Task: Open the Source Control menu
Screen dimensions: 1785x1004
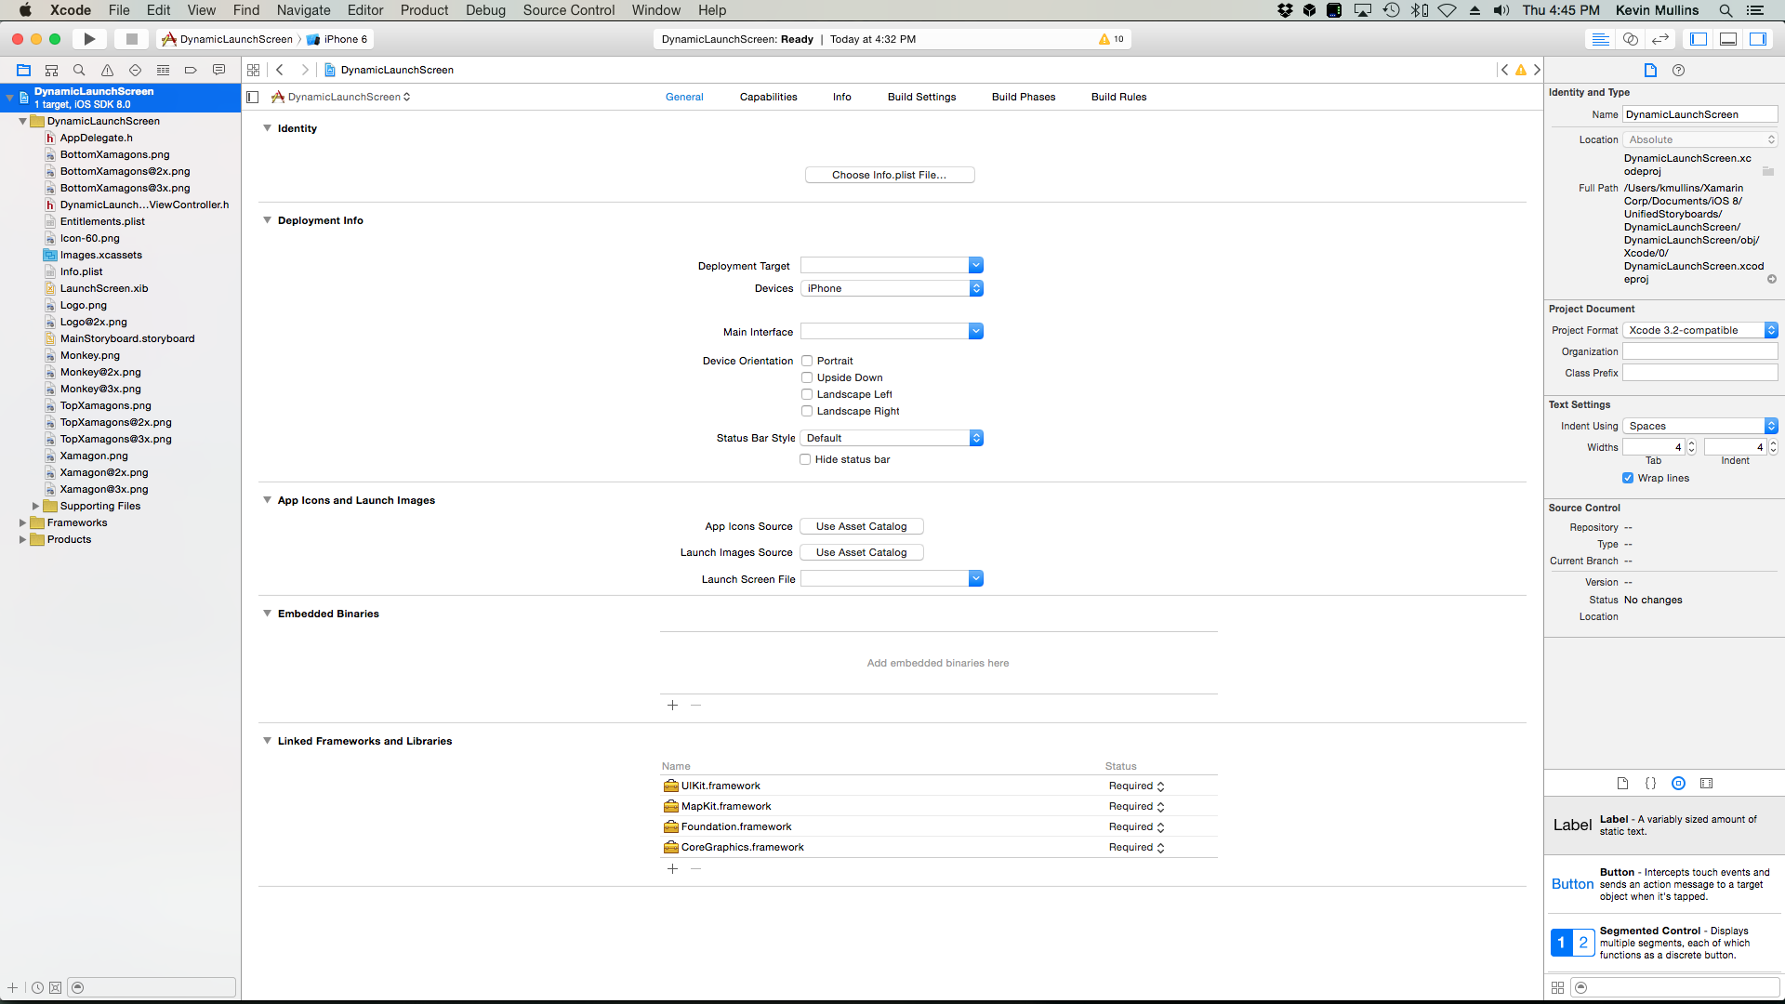Action: tap(568, 10)
